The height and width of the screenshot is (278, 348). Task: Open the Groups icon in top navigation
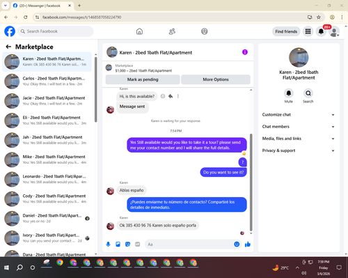click(205, 31)
